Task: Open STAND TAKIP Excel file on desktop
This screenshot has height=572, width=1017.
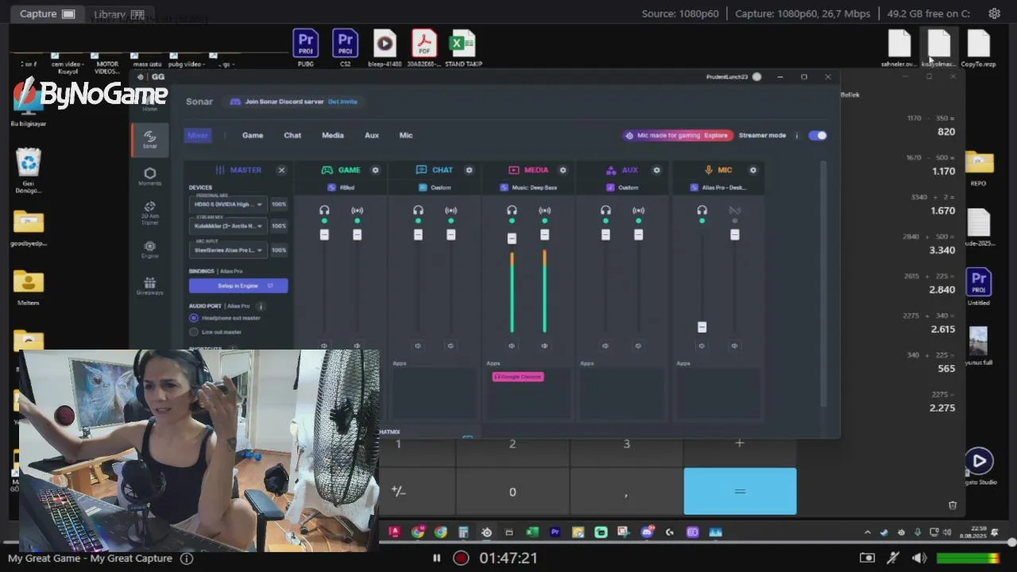Action: point(463,48)
